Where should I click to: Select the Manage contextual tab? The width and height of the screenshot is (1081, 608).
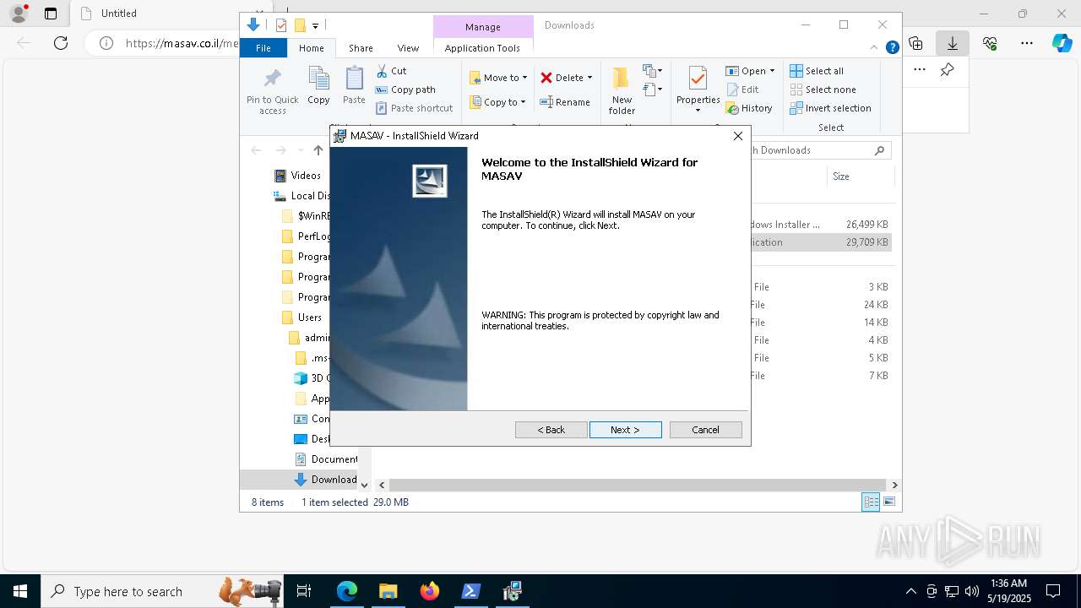(482, 27)
